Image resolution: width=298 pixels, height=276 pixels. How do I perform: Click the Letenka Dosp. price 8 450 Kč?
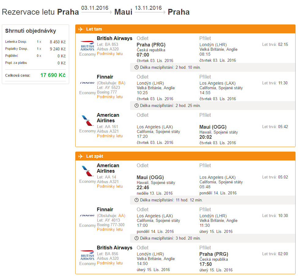58,42
